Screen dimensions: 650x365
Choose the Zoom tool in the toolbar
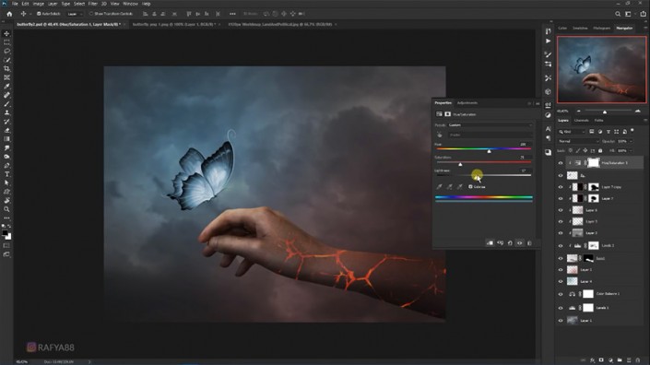point(6,209)
